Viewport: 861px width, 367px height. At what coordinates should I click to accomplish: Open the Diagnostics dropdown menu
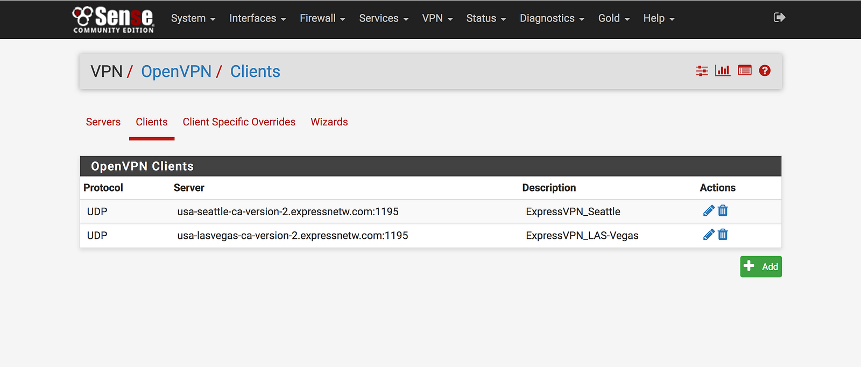click(552, 18)
